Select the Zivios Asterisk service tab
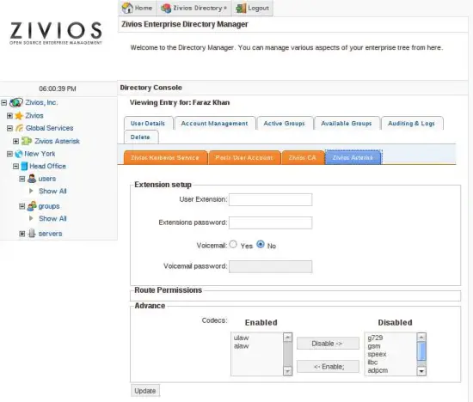The image size is (473, 402). (353, 157)
